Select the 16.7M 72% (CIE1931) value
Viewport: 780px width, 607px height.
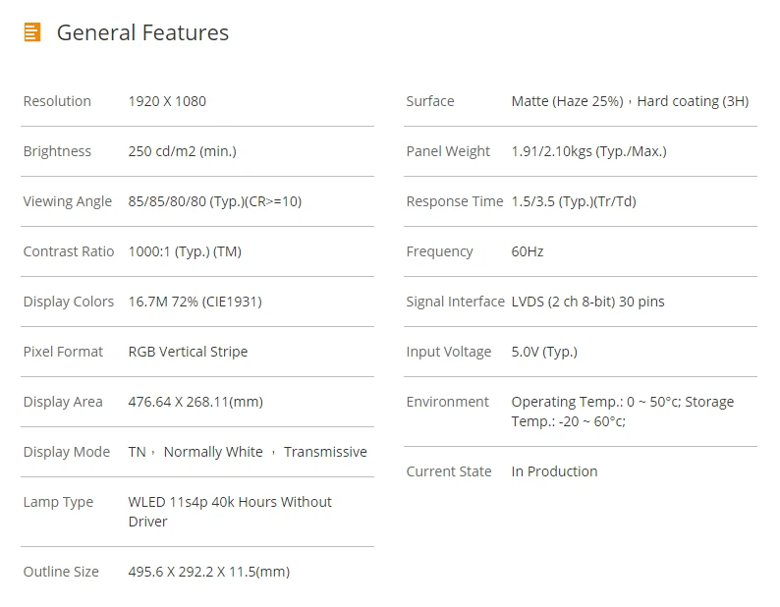pyautogui.click(x=195, y=302)
